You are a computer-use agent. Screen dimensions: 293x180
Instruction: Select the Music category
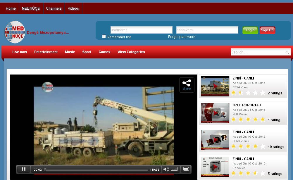70,52
